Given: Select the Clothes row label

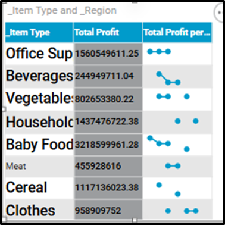Looking at the screenshot, I should pos(30,210).
